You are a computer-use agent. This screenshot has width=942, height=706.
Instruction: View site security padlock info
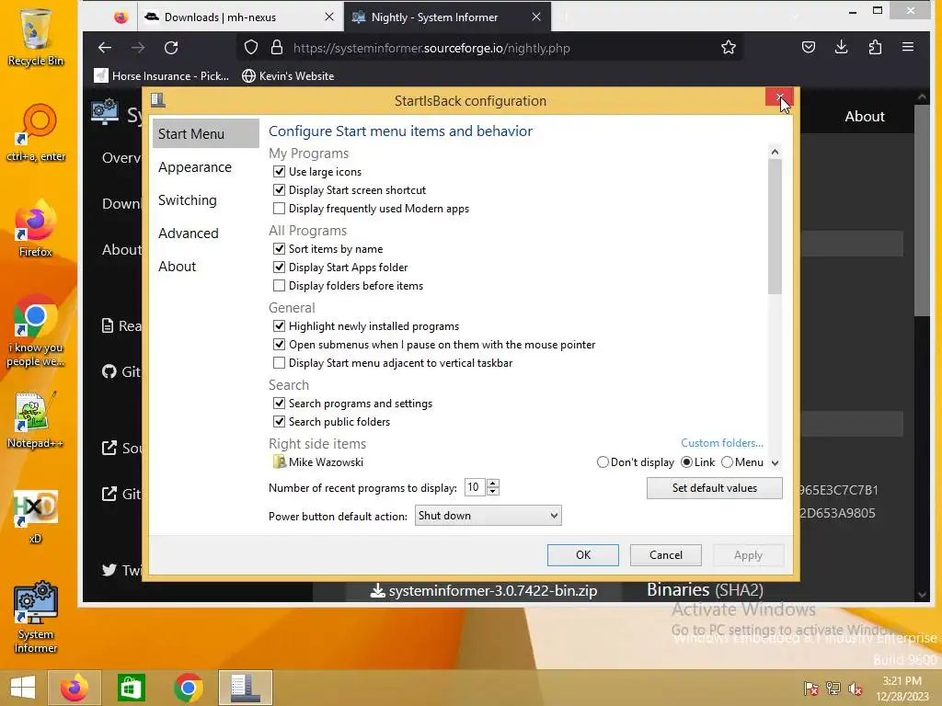[x=276, y=48]
